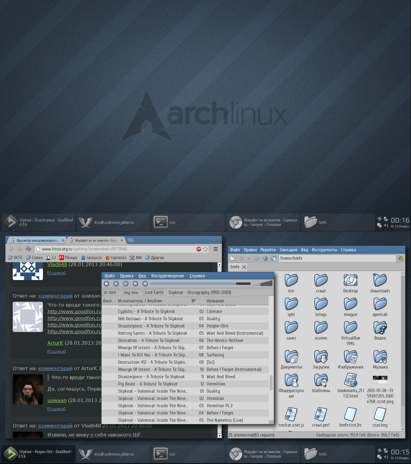Click the taskbar entry playing People=Shit
This screenshot has height=464, width=411.
click(38, 454)
